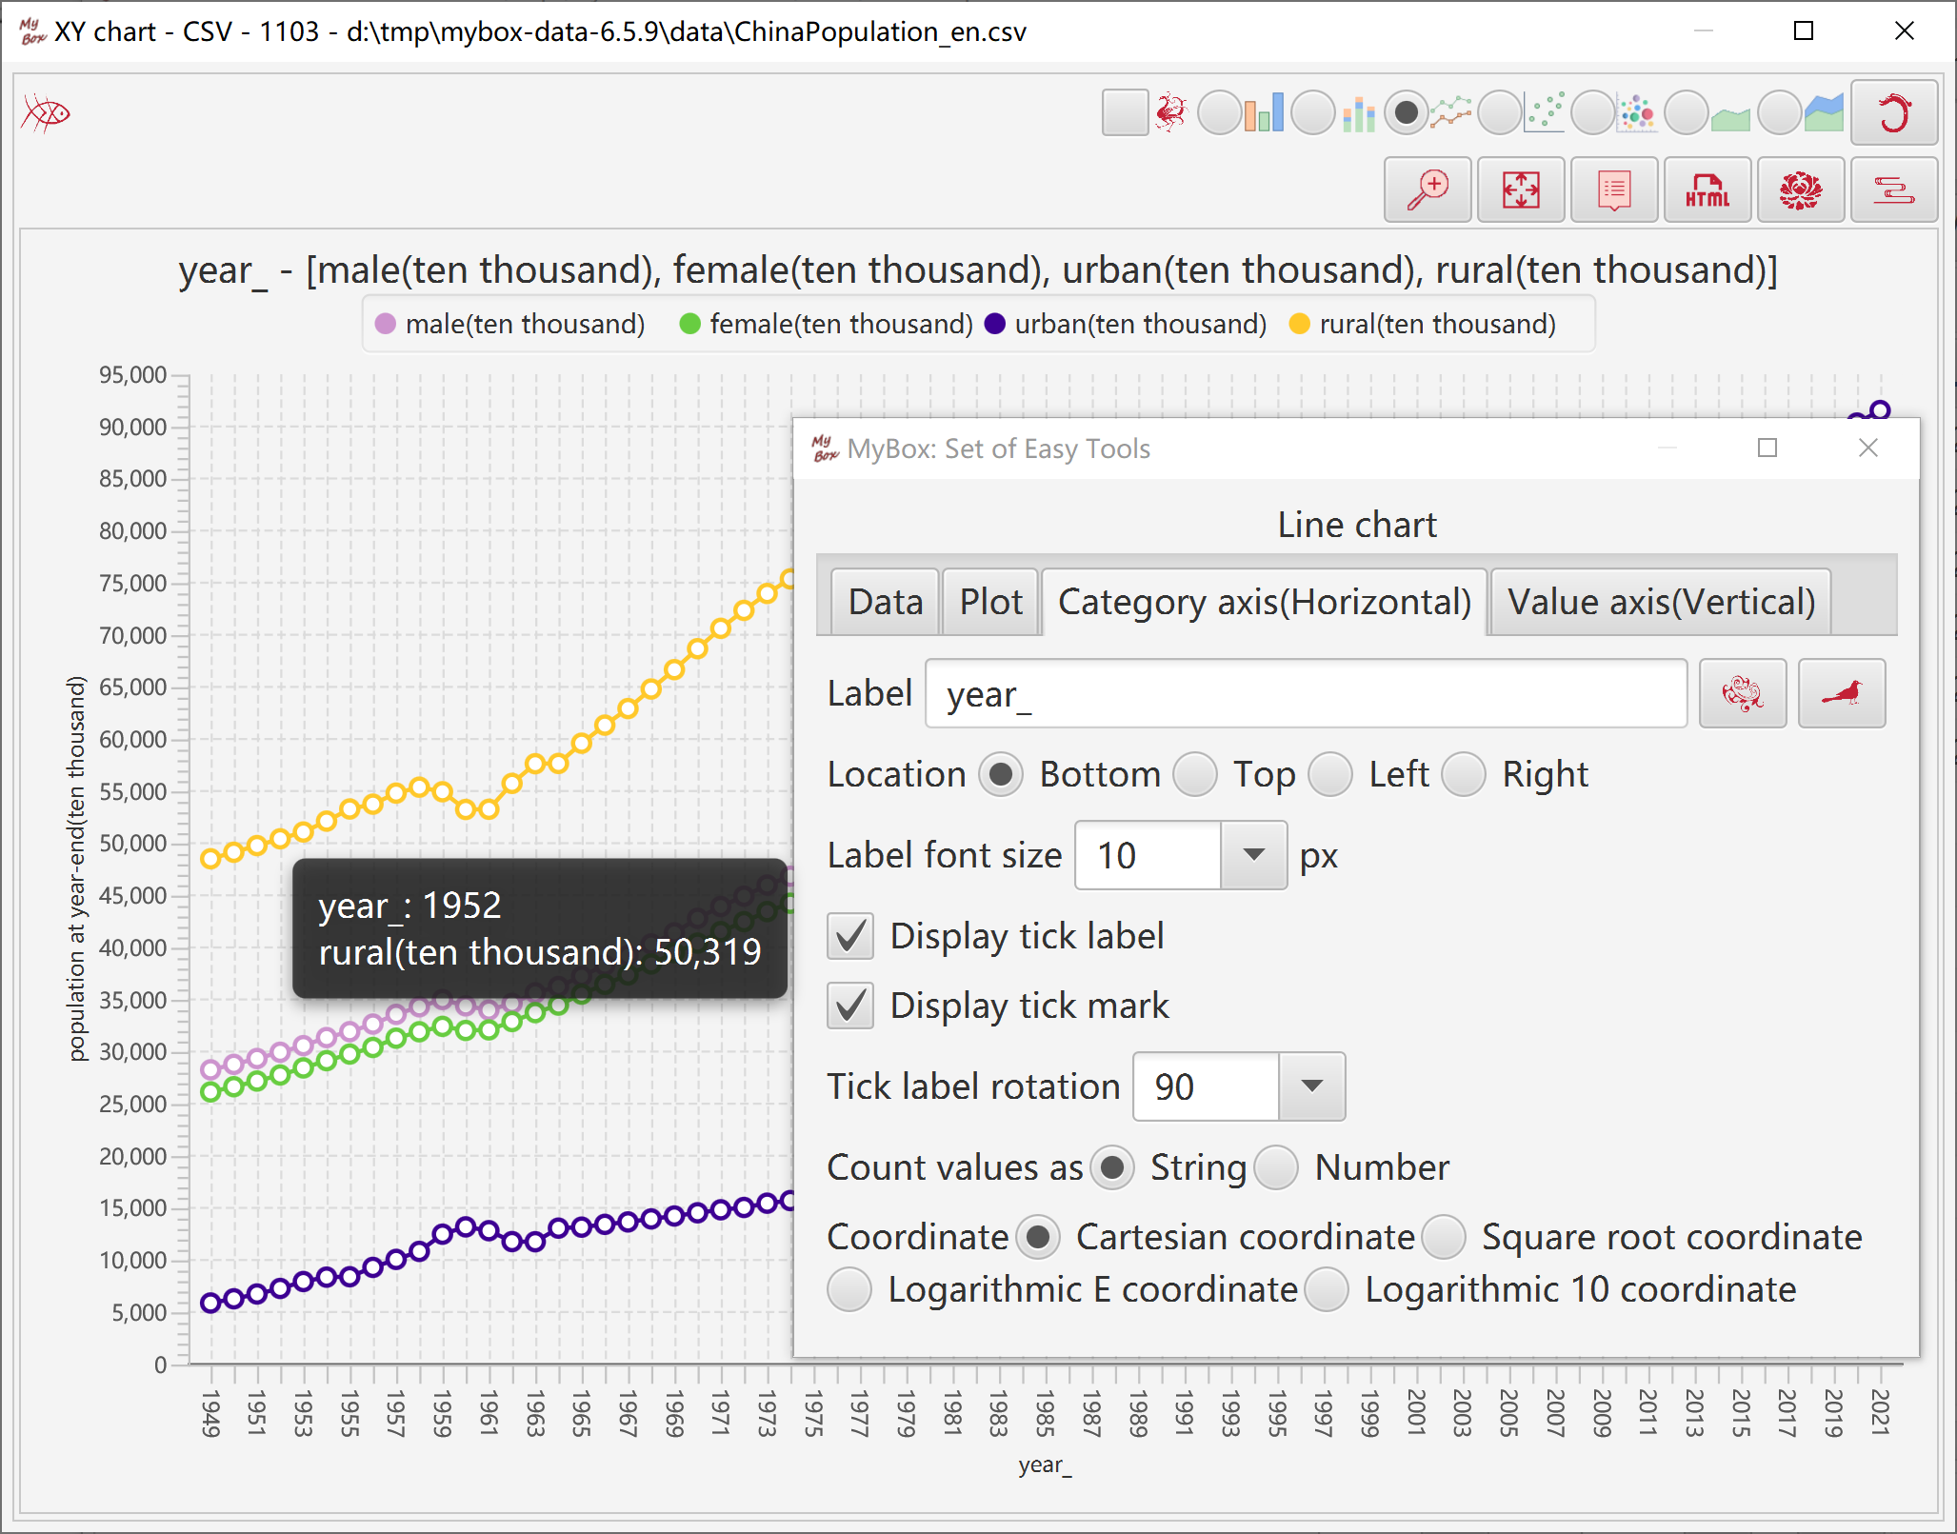The height and width of the screenshot is (1534, 1957).
Task: Click the rural(ten thousand) legend entry
Action: click(x=1423, y=324)
